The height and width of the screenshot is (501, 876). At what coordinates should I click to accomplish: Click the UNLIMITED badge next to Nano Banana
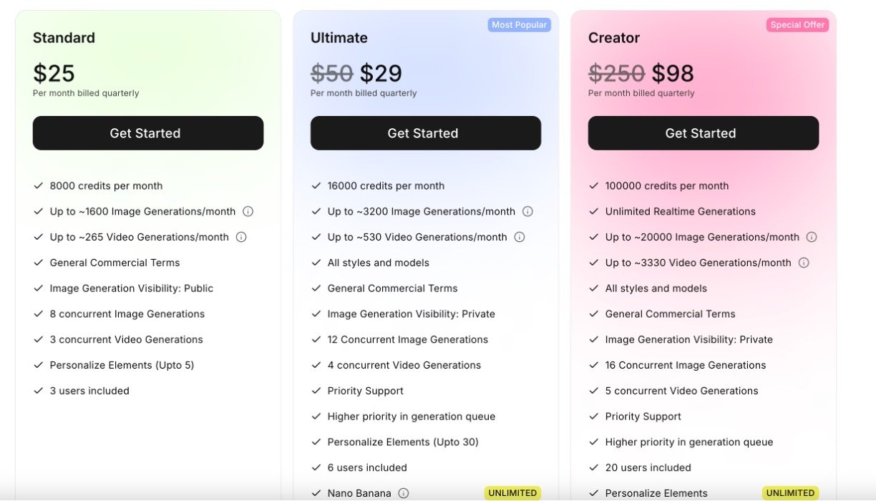(x=512, y=493)
